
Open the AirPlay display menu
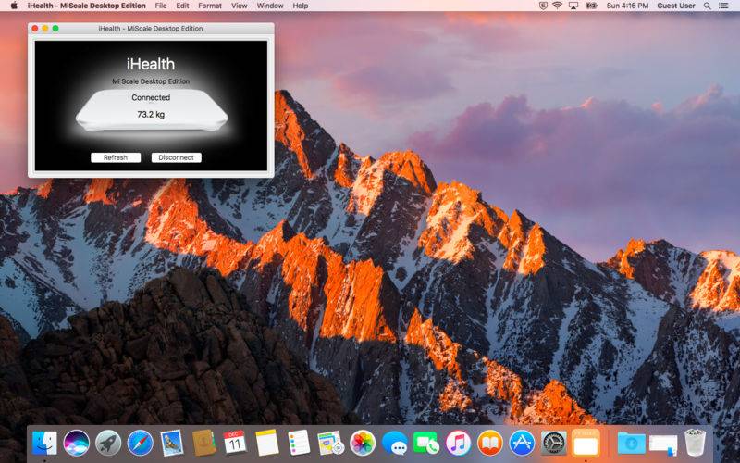[x=573, y=6]
